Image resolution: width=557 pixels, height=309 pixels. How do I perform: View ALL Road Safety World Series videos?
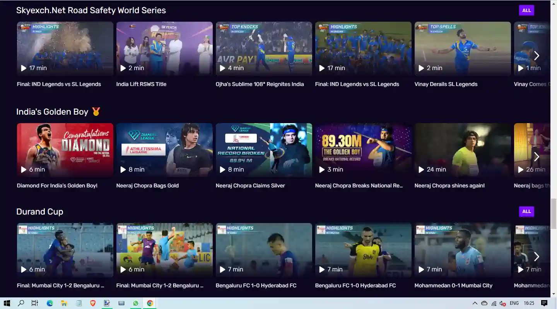tap(526, 10)
